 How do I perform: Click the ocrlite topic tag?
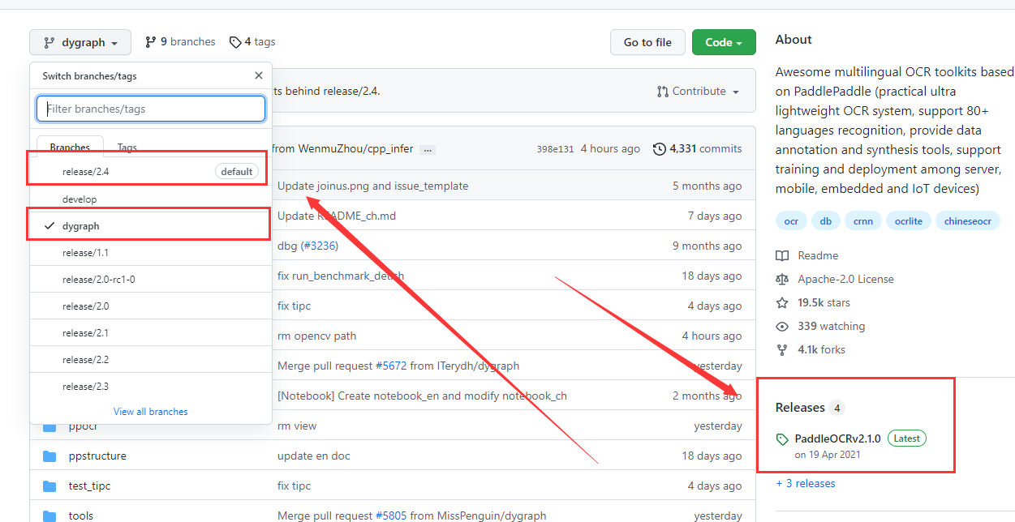(909, 221)
